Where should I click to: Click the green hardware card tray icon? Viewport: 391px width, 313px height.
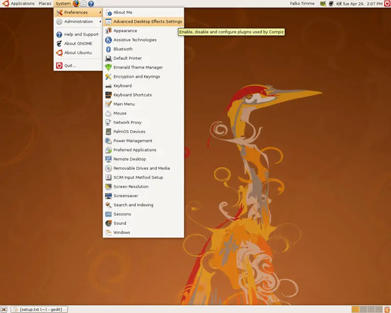(x=323, y=4)
